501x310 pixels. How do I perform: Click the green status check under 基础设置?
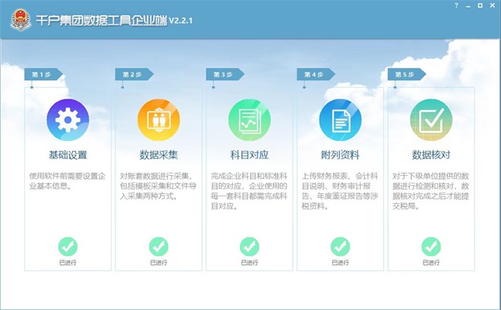[x=68, y=246]
